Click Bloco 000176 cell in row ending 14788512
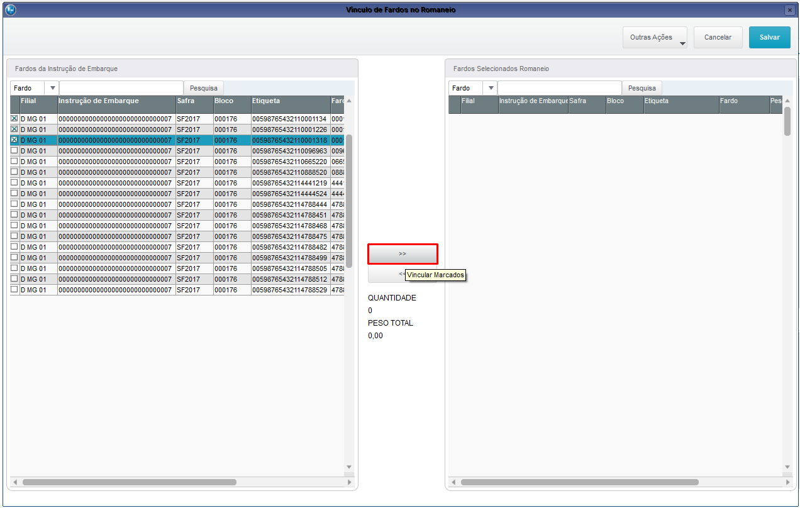The width and height of the screenshot is (800, 508). (x=232, y=279)
